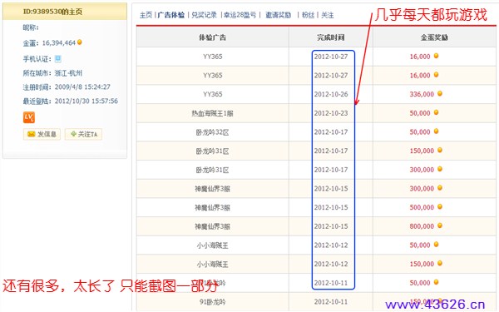This screenshot has height=312, width=499.
Task: Click 神魔仙界3服 in the 800,000 row
Action: point(213,226)
